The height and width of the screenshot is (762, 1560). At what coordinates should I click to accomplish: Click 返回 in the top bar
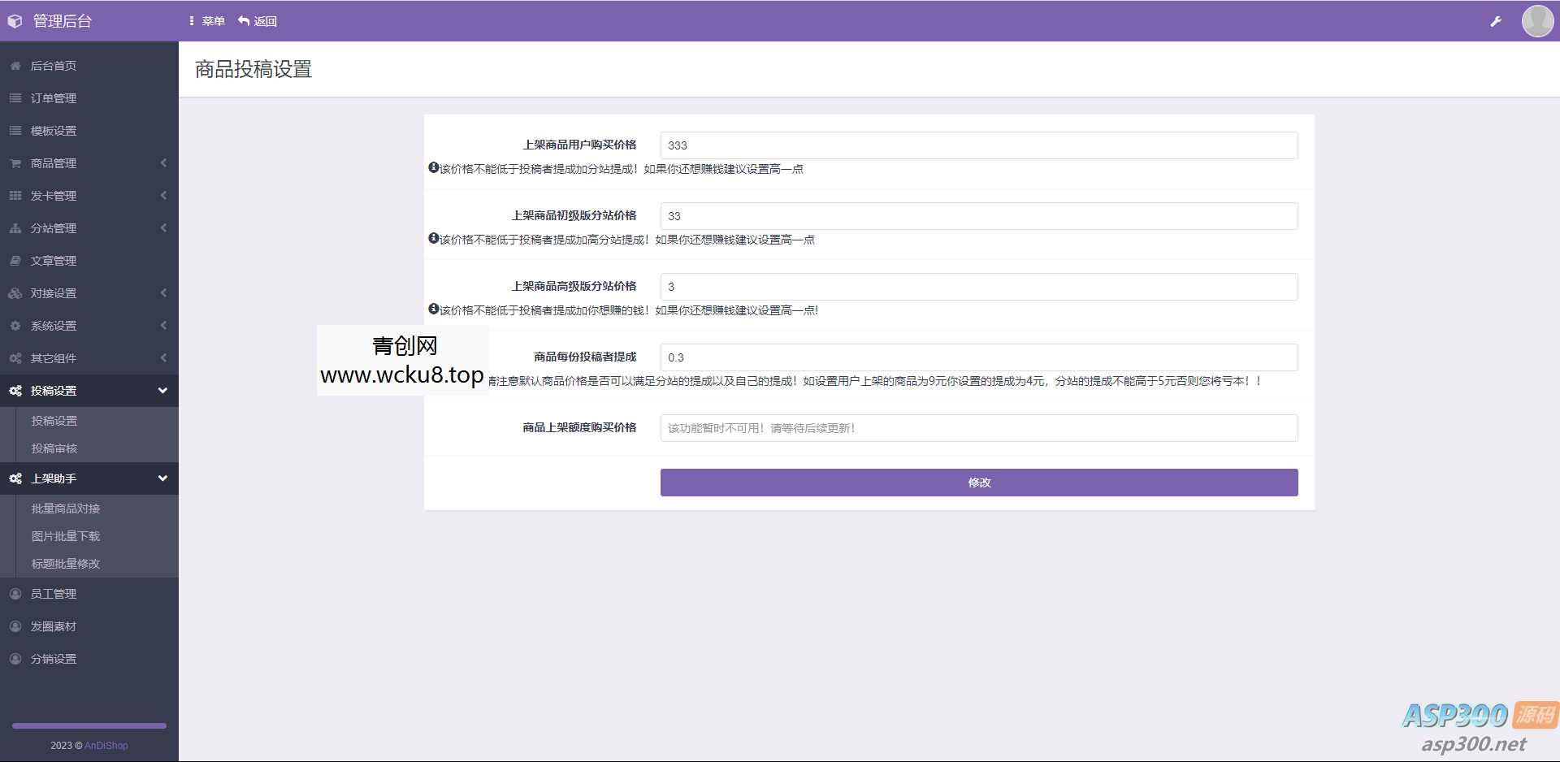(x=258, y=20)
